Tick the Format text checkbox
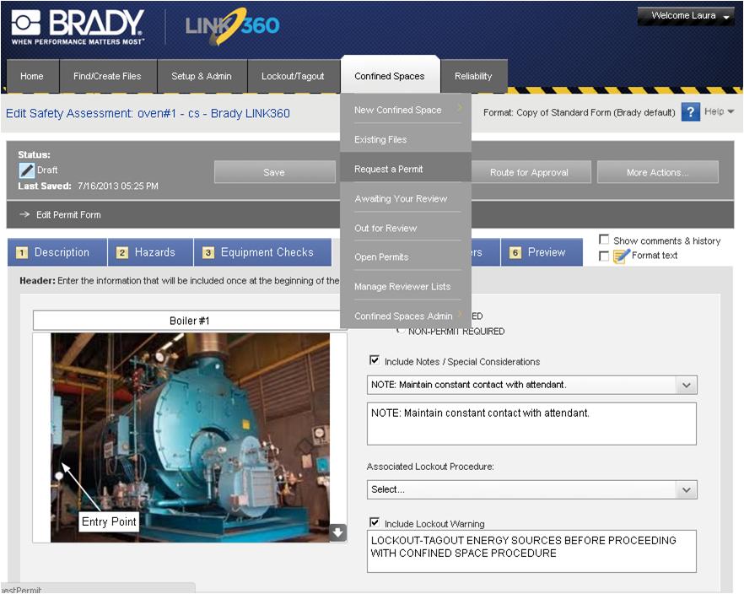This screenshot has height=594, width=744. click(604, 256)
